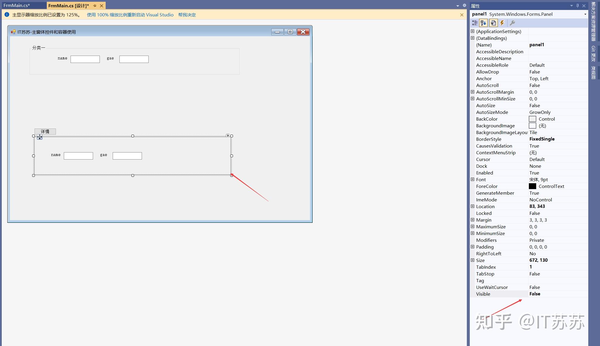
Task: Expand the Font property
Action: (472, 179)
